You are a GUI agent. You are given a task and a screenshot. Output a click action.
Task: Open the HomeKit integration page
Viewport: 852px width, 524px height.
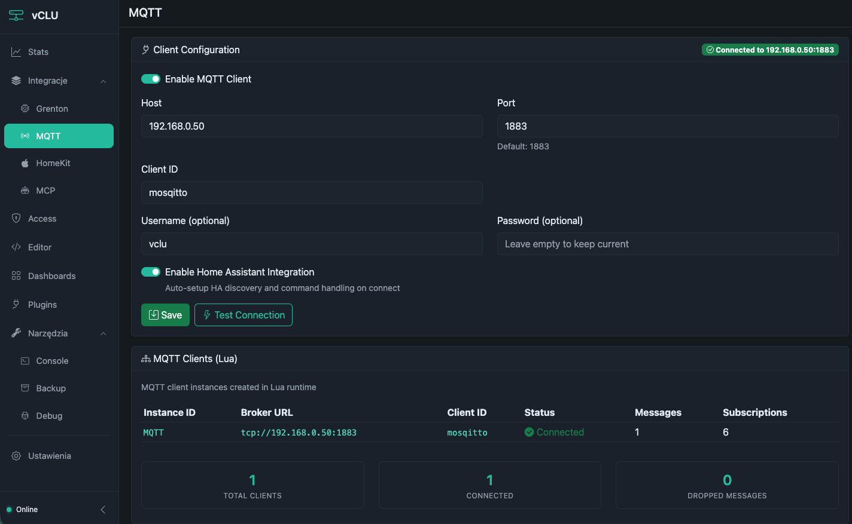coord(59,163)
